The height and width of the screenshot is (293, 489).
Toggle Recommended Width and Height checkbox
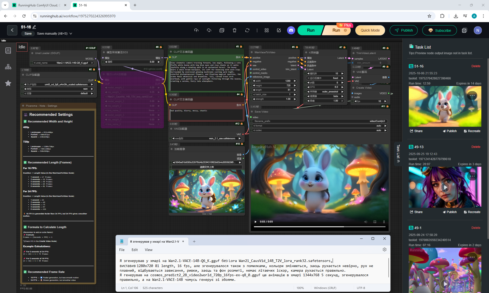coord(25,121)
